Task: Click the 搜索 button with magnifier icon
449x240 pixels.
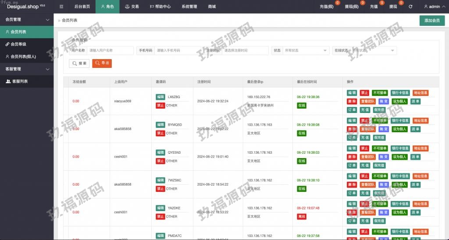Action: tap(79, 64)
